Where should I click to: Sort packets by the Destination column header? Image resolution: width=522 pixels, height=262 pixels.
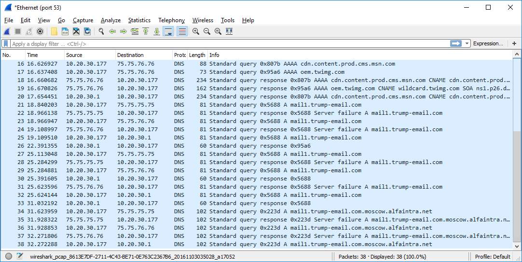coord(144,55)
